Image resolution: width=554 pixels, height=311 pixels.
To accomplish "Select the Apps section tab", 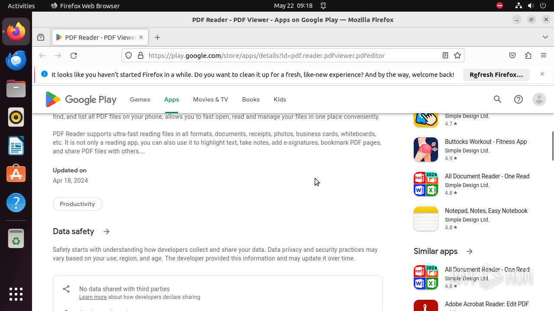I will [171, 99].
